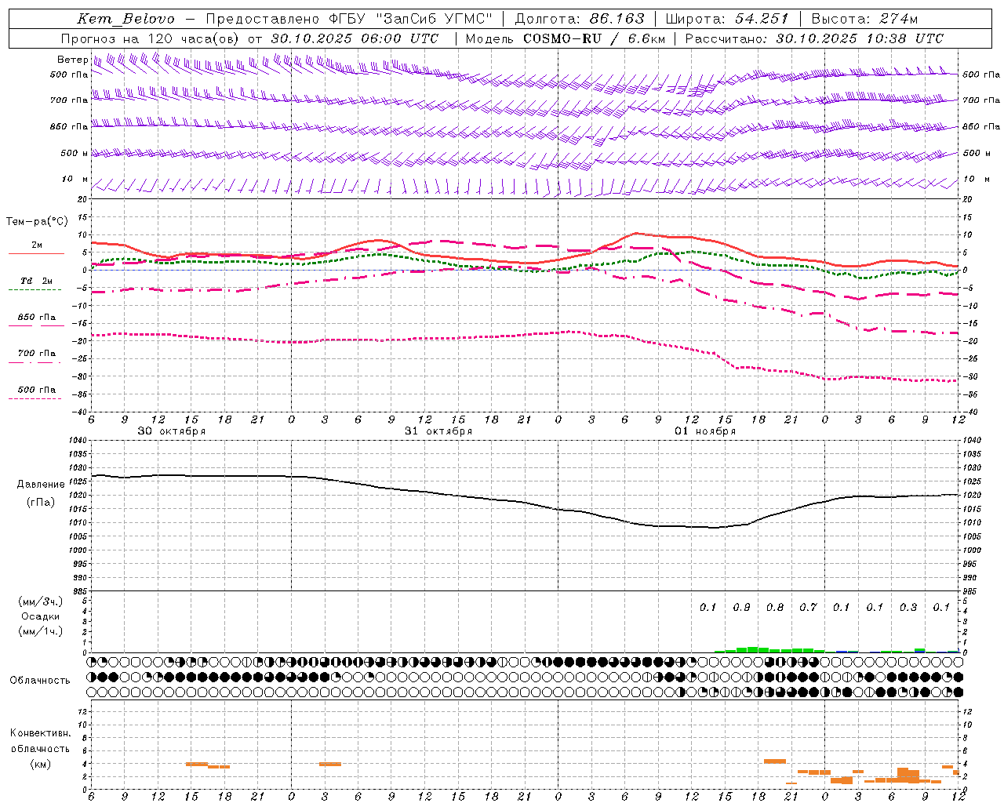Click the precipitation value 0.7
This screenshot has height=803, width=1004.
808,607
